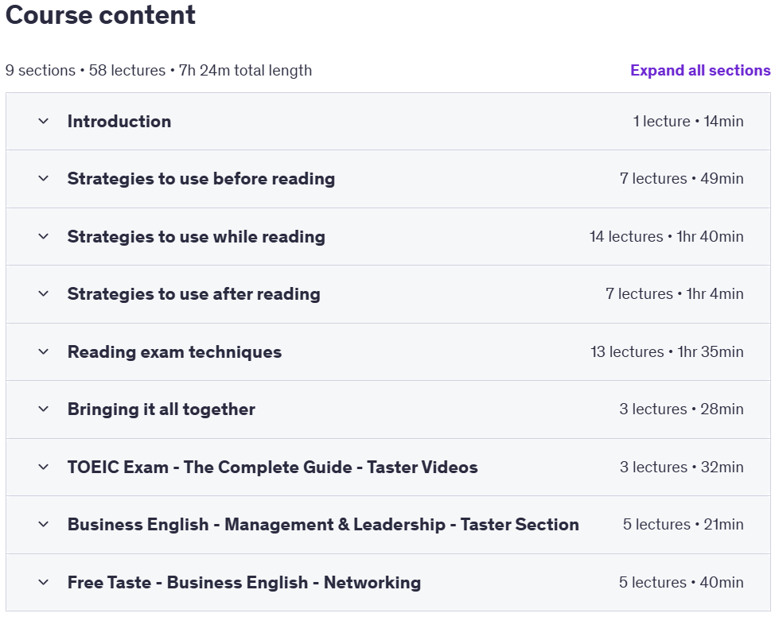The height and width of the screenshot is (617, 775).
Task: Expand the Introduction section chevron
Action: pyautogui.click(x=44, y=121)
